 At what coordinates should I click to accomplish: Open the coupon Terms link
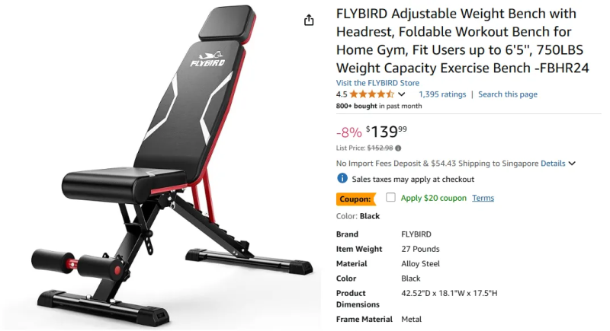483,198
